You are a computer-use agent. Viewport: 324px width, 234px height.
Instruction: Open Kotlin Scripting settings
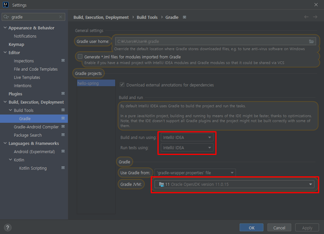click(33, 168)
